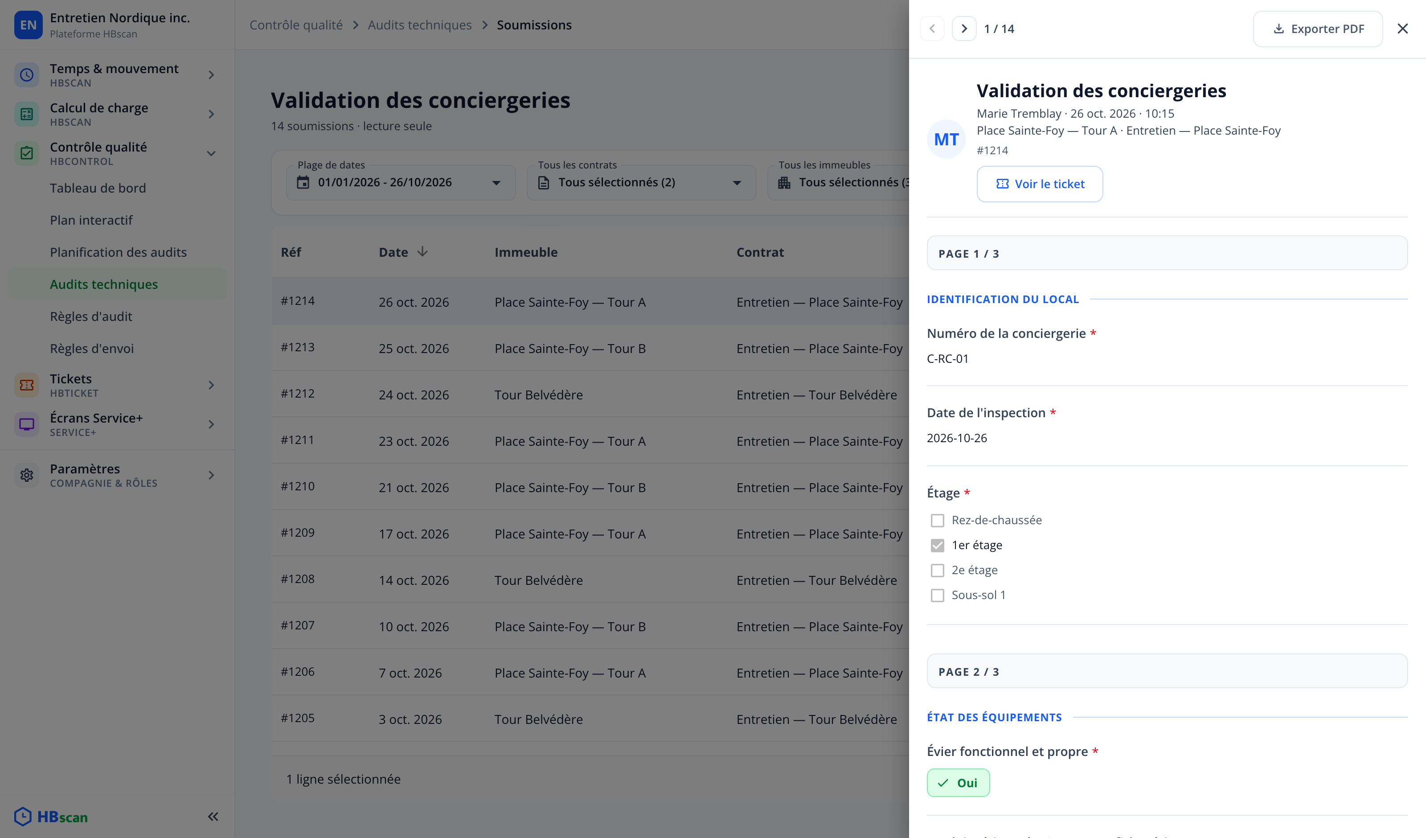Screen dimensions: 1426x838
Task: Click the calendar icon in Plage de dates
Action: point(303,182)
